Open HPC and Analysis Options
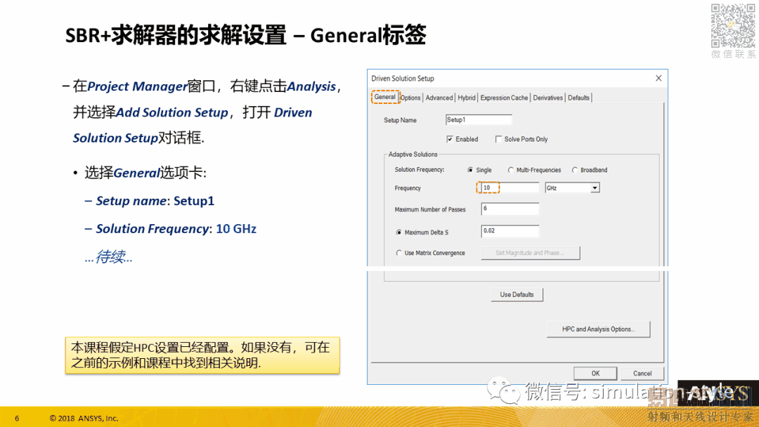759x427 pixels. (598, 329)
